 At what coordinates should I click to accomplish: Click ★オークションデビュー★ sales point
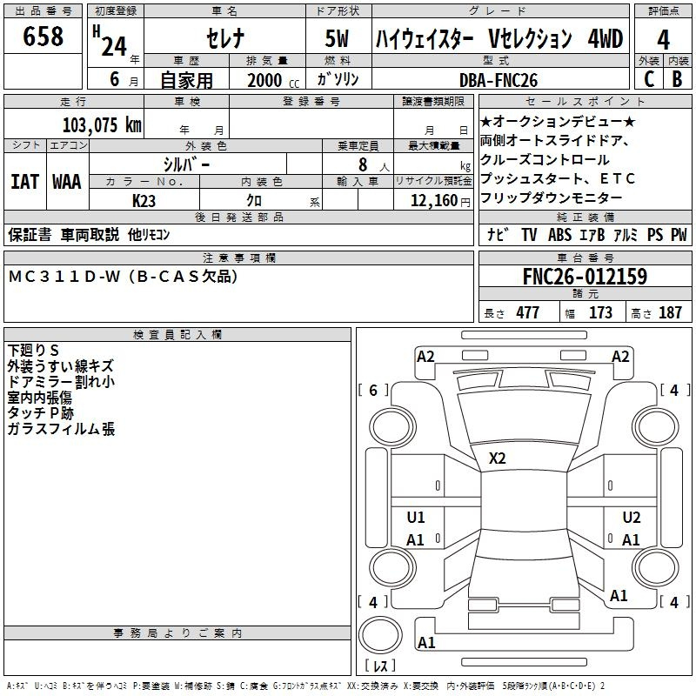558,121
